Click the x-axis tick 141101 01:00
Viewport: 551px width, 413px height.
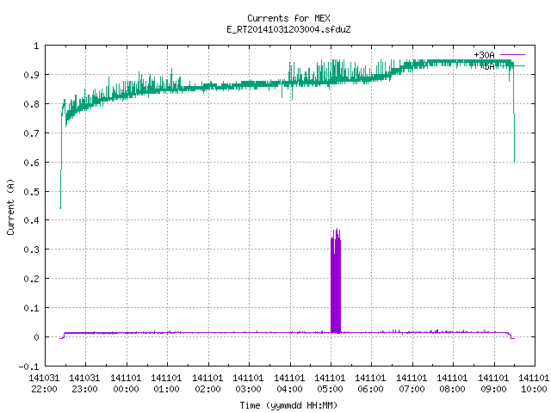(166, 384)
